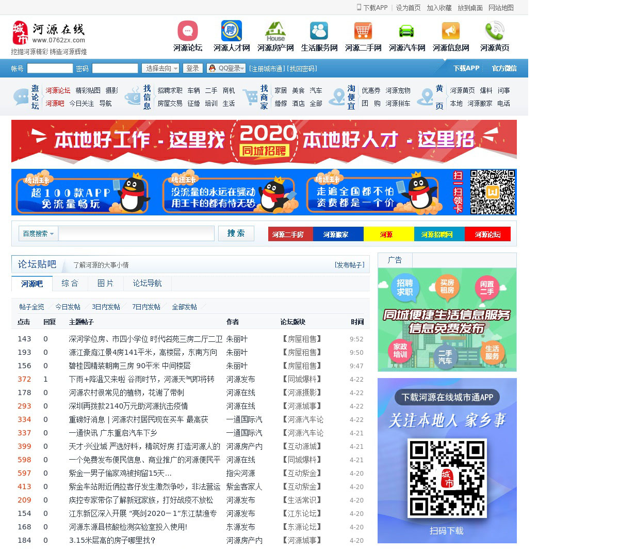Click the 发布帖子 link

(x=349, y=265)
